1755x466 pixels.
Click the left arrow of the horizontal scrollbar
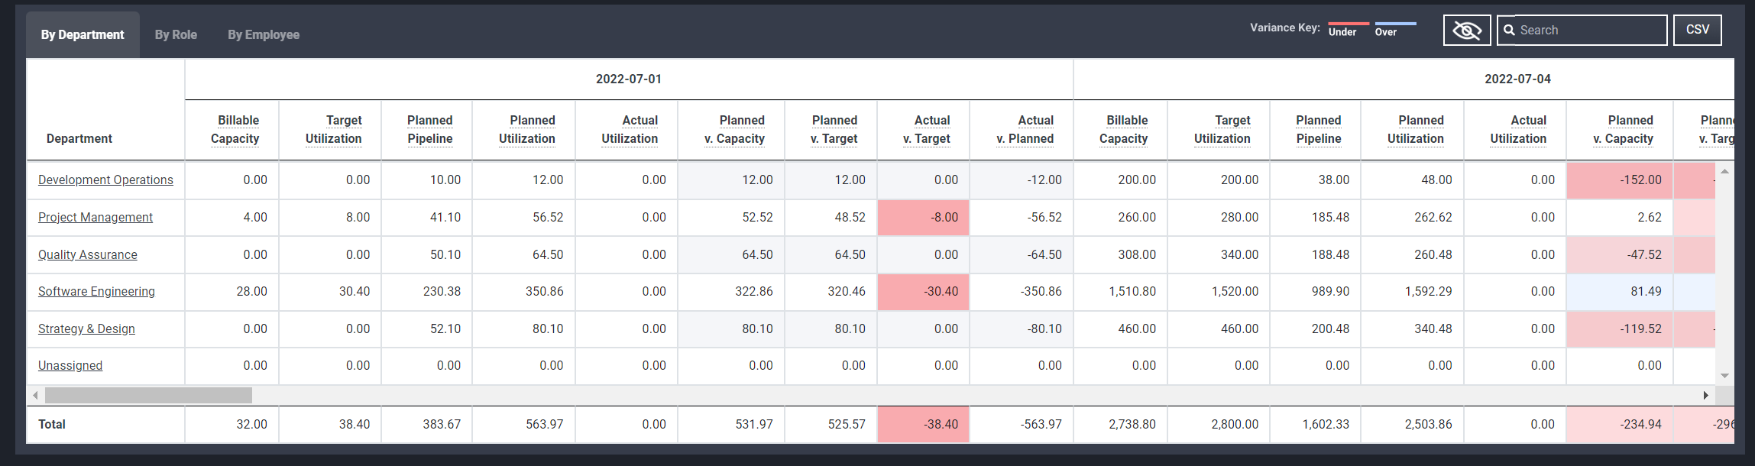34,395
